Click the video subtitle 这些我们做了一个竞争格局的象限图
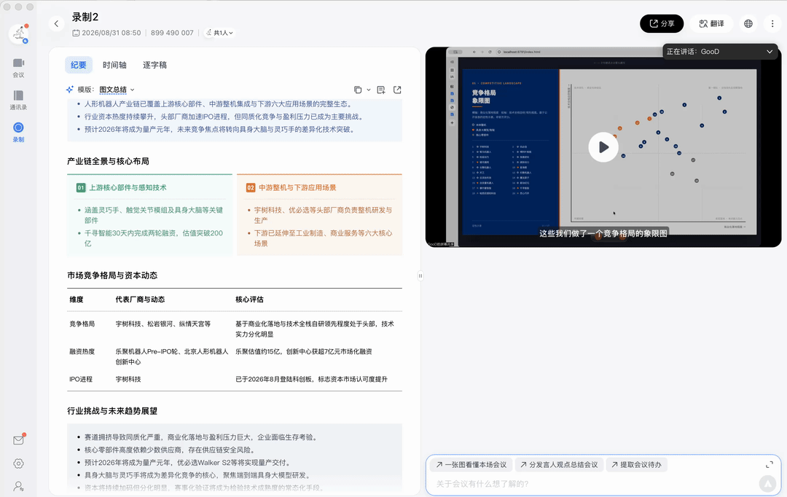The width and height of the screenshot is (787, 497). point(603,233)
